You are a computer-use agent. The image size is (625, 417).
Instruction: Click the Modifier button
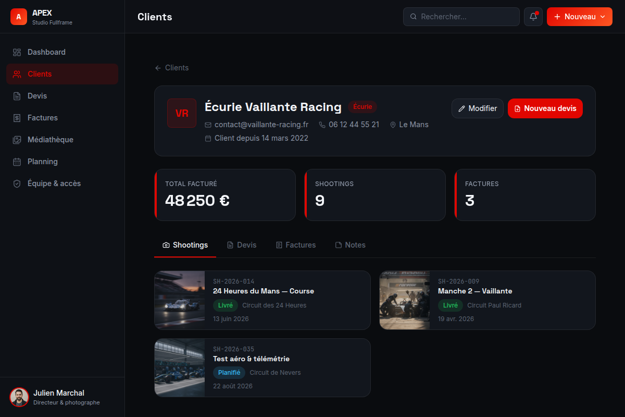[x=478, y=108]
